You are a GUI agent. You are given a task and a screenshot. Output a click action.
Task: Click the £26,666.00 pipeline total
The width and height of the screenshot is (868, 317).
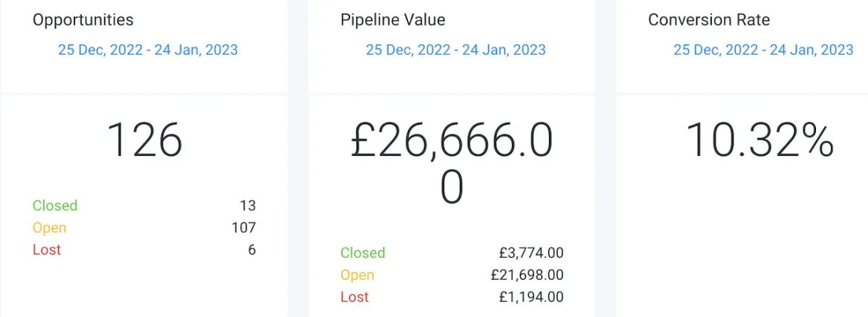tap(452, 164)
